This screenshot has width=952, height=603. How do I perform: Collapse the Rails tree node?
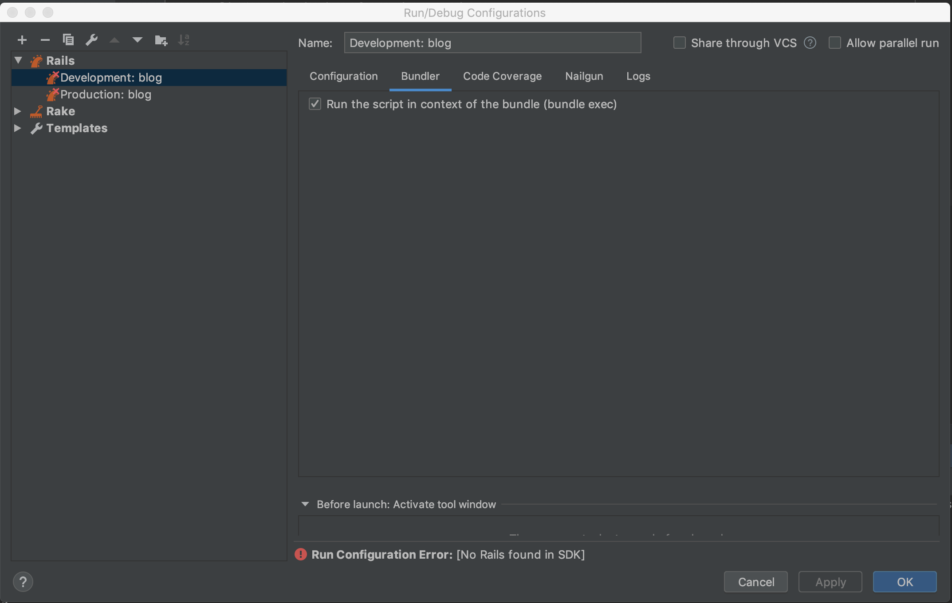tap(18, 60)
